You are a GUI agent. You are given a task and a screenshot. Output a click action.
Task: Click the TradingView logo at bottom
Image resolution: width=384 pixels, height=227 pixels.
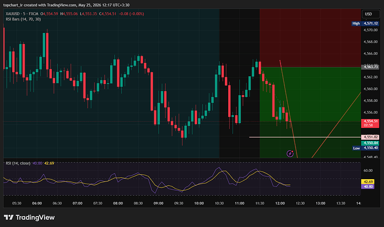click(29, 218)
